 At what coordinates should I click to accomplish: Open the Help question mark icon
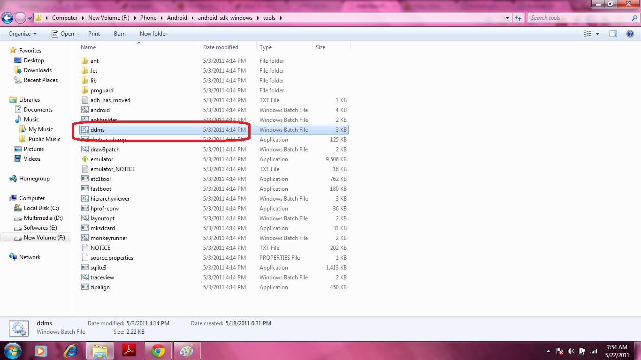click(x=630, y=34)
